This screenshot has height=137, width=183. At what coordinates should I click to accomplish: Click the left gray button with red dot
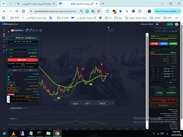[15, 70]
